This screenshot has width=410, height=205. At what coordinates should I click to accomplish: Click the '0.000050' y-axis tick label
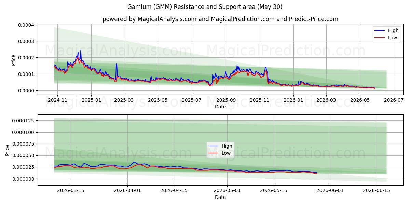[x=24, y=155]
